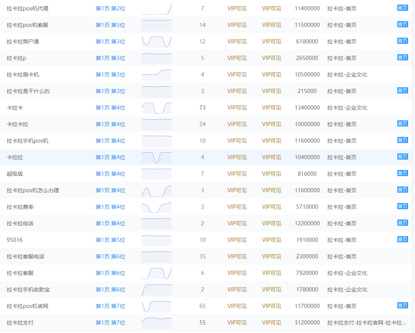The height and width of the screenshot is (333, 415).
Task: Click 首页 badge in 拉卡拉pos机官网 row
Action: [x=403, y=305]
